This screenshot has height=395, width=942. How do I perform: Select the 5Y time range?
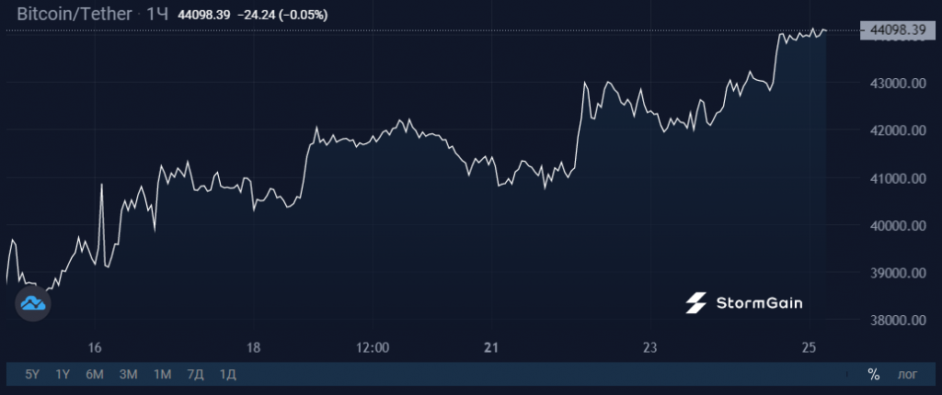pos(32,374)
